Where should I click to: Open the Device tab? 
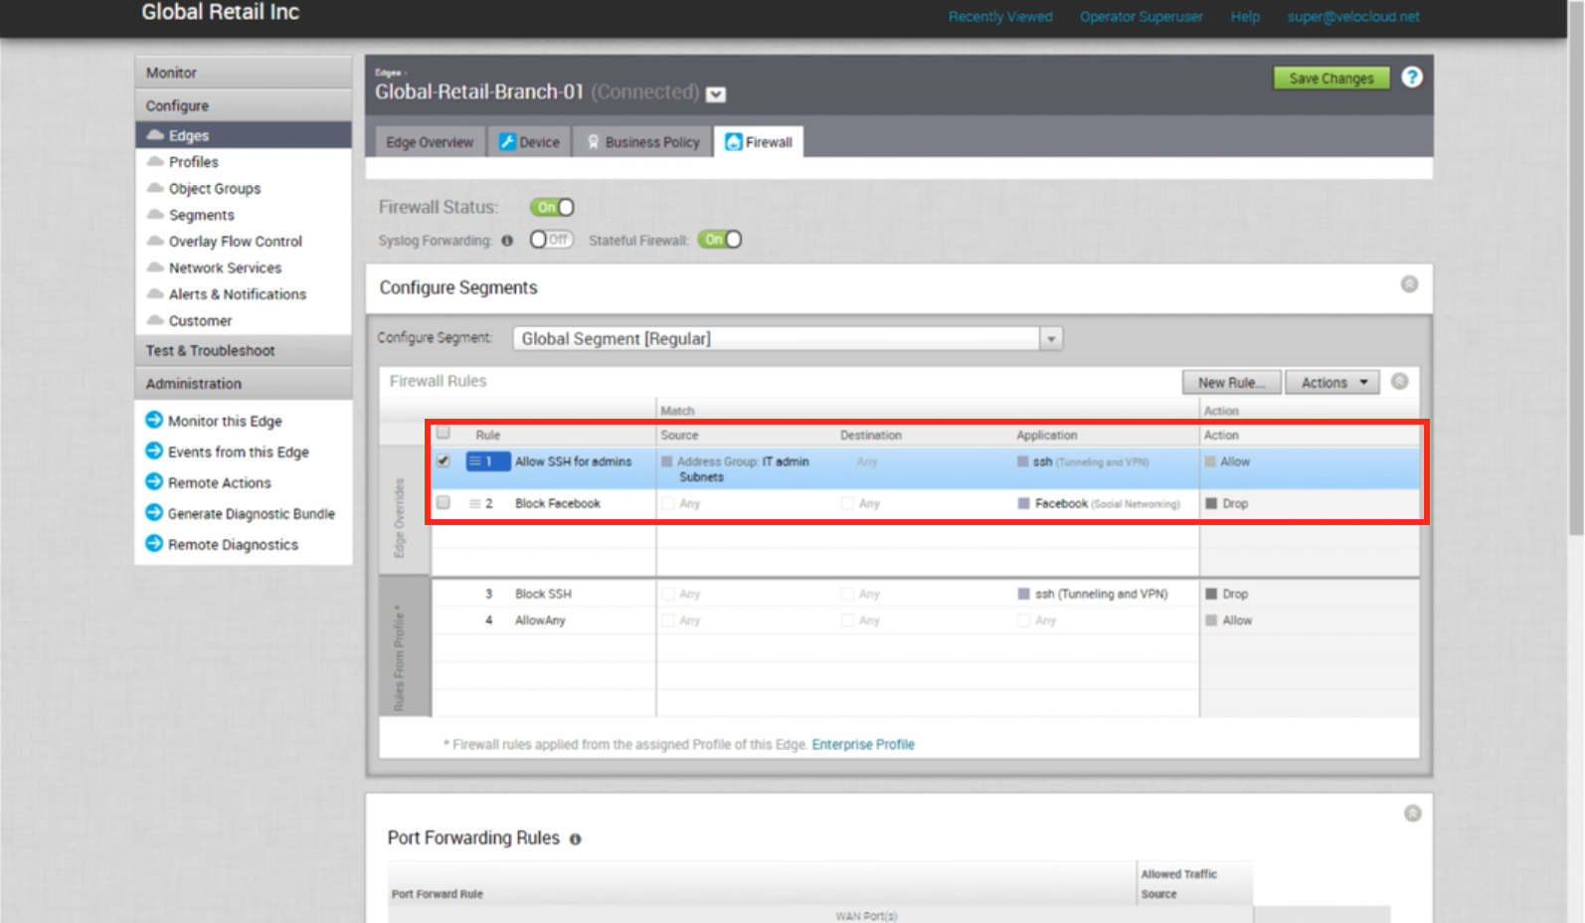530,142
